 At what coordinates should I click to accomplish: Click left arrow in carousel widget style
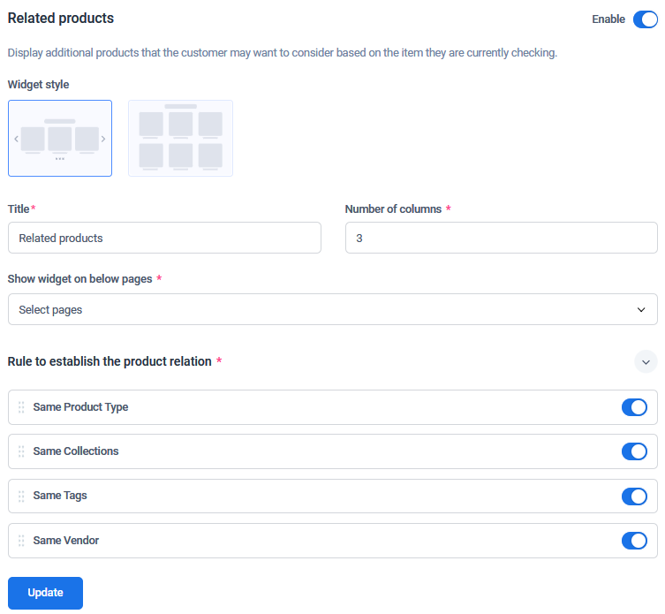tap(16, 139)
